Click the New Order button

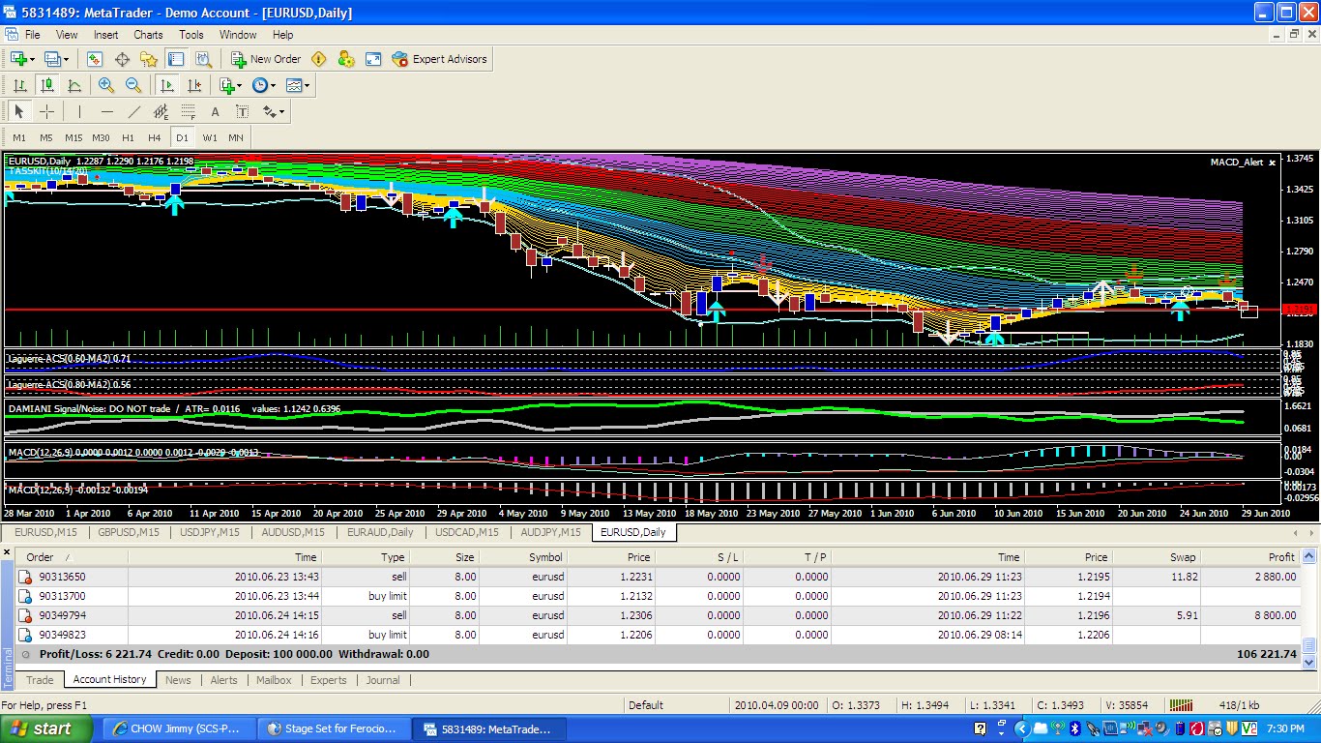(266, 59)
